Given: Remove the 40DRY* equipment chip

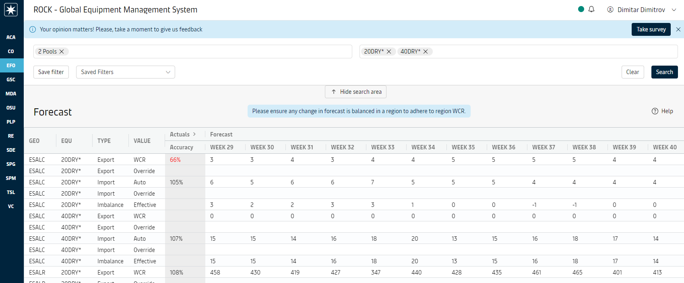Looking at the screenshot, I should (x=426, y=52).
